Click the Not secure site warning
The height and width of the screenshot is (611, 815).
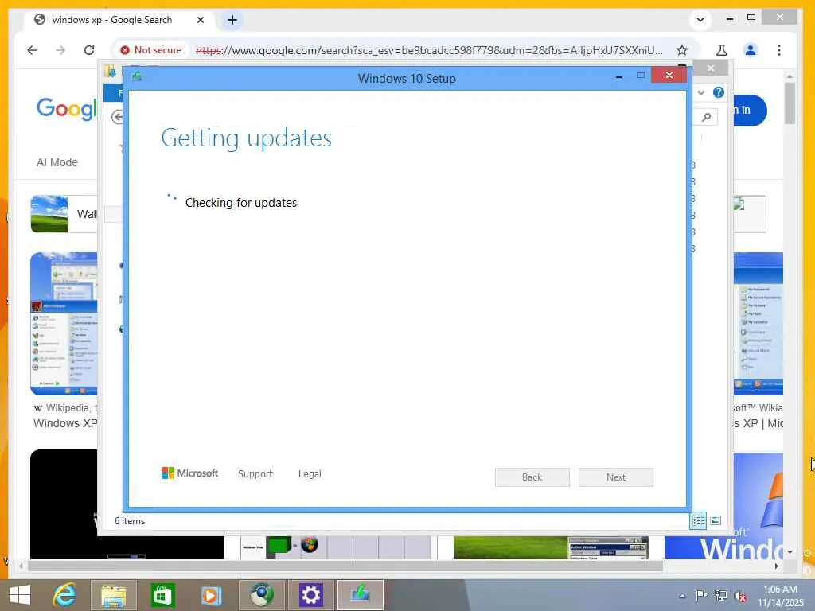pos(151,50)
